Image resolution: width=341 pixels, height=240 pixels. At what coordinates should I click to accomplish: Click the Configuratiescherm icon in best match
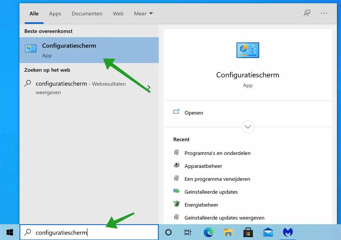click(31, 48)
